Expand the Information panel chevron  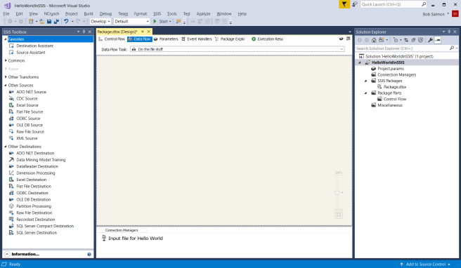(x=7, y=254)
